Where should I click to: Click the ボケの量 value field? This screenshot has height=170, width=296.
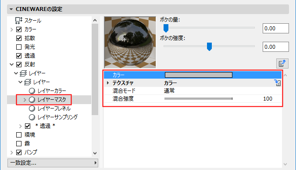[x=276, y=29]
